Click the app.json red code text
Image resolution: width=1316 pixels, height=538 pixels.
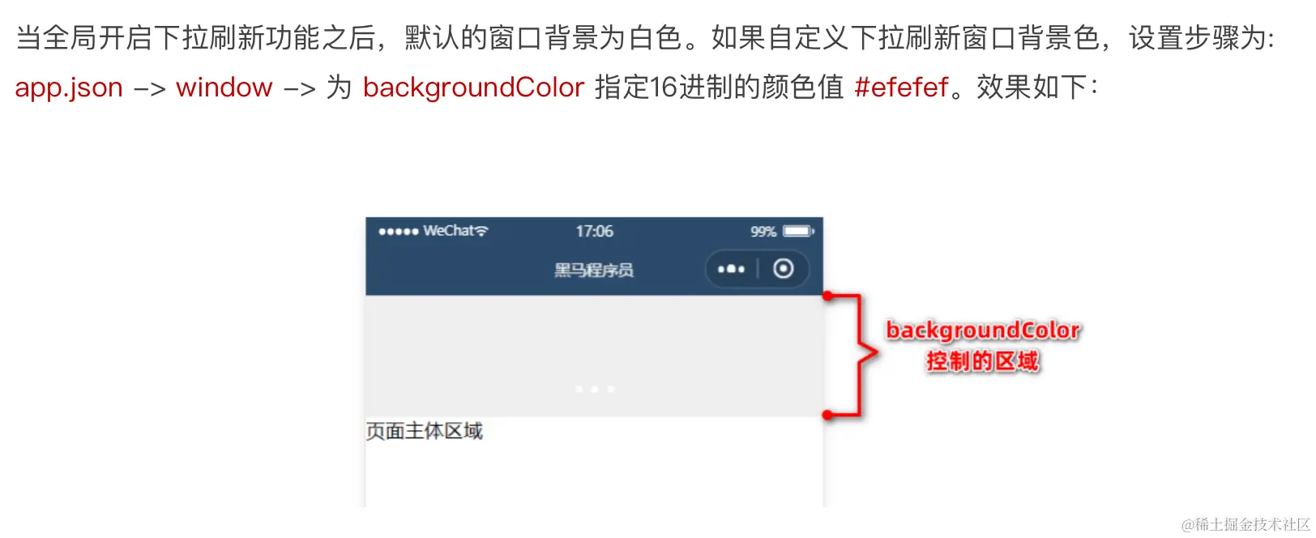tap(69, 87)
